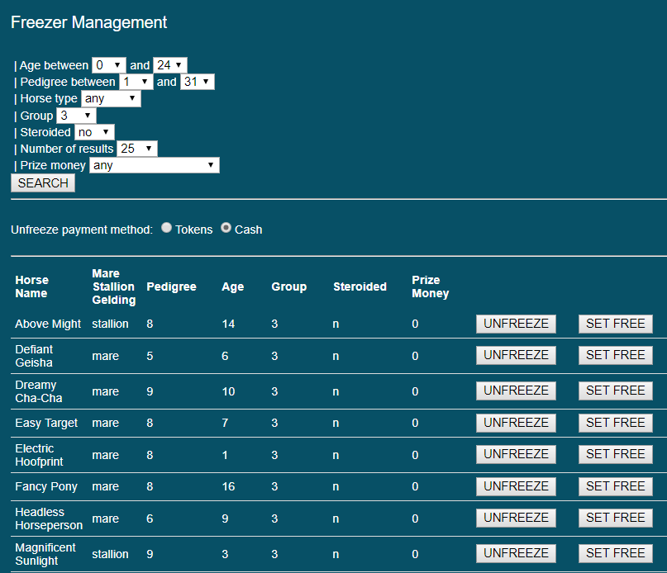Open the minimum Pedigree dropdown
Viewport: 667px width, 573px height.
136,82
